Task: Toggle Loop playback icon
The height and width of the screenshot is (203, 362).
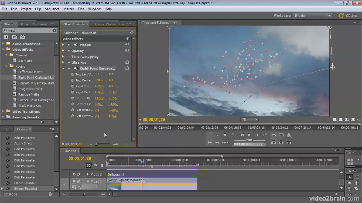Action: (x=274, y=135)
